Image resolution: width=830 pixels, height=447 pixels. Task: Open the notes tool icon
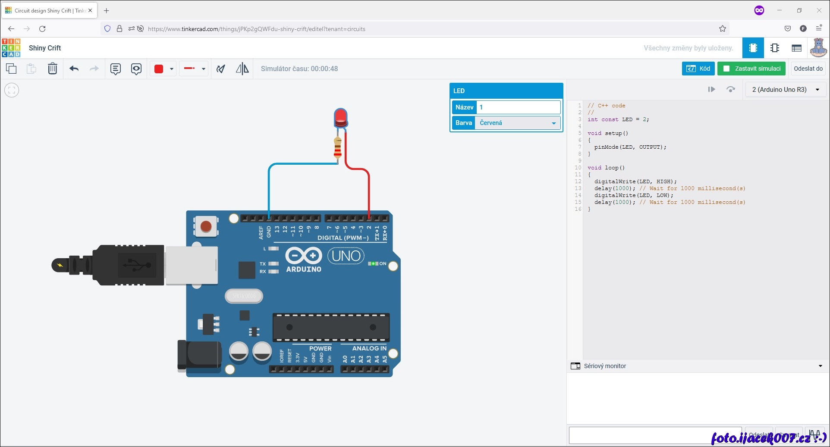(115, 69)
